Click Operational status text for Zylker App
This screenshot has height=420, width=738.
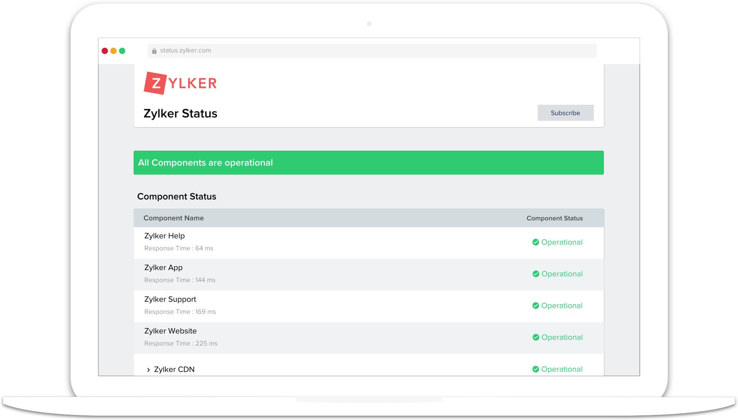(x=562, y=274)
